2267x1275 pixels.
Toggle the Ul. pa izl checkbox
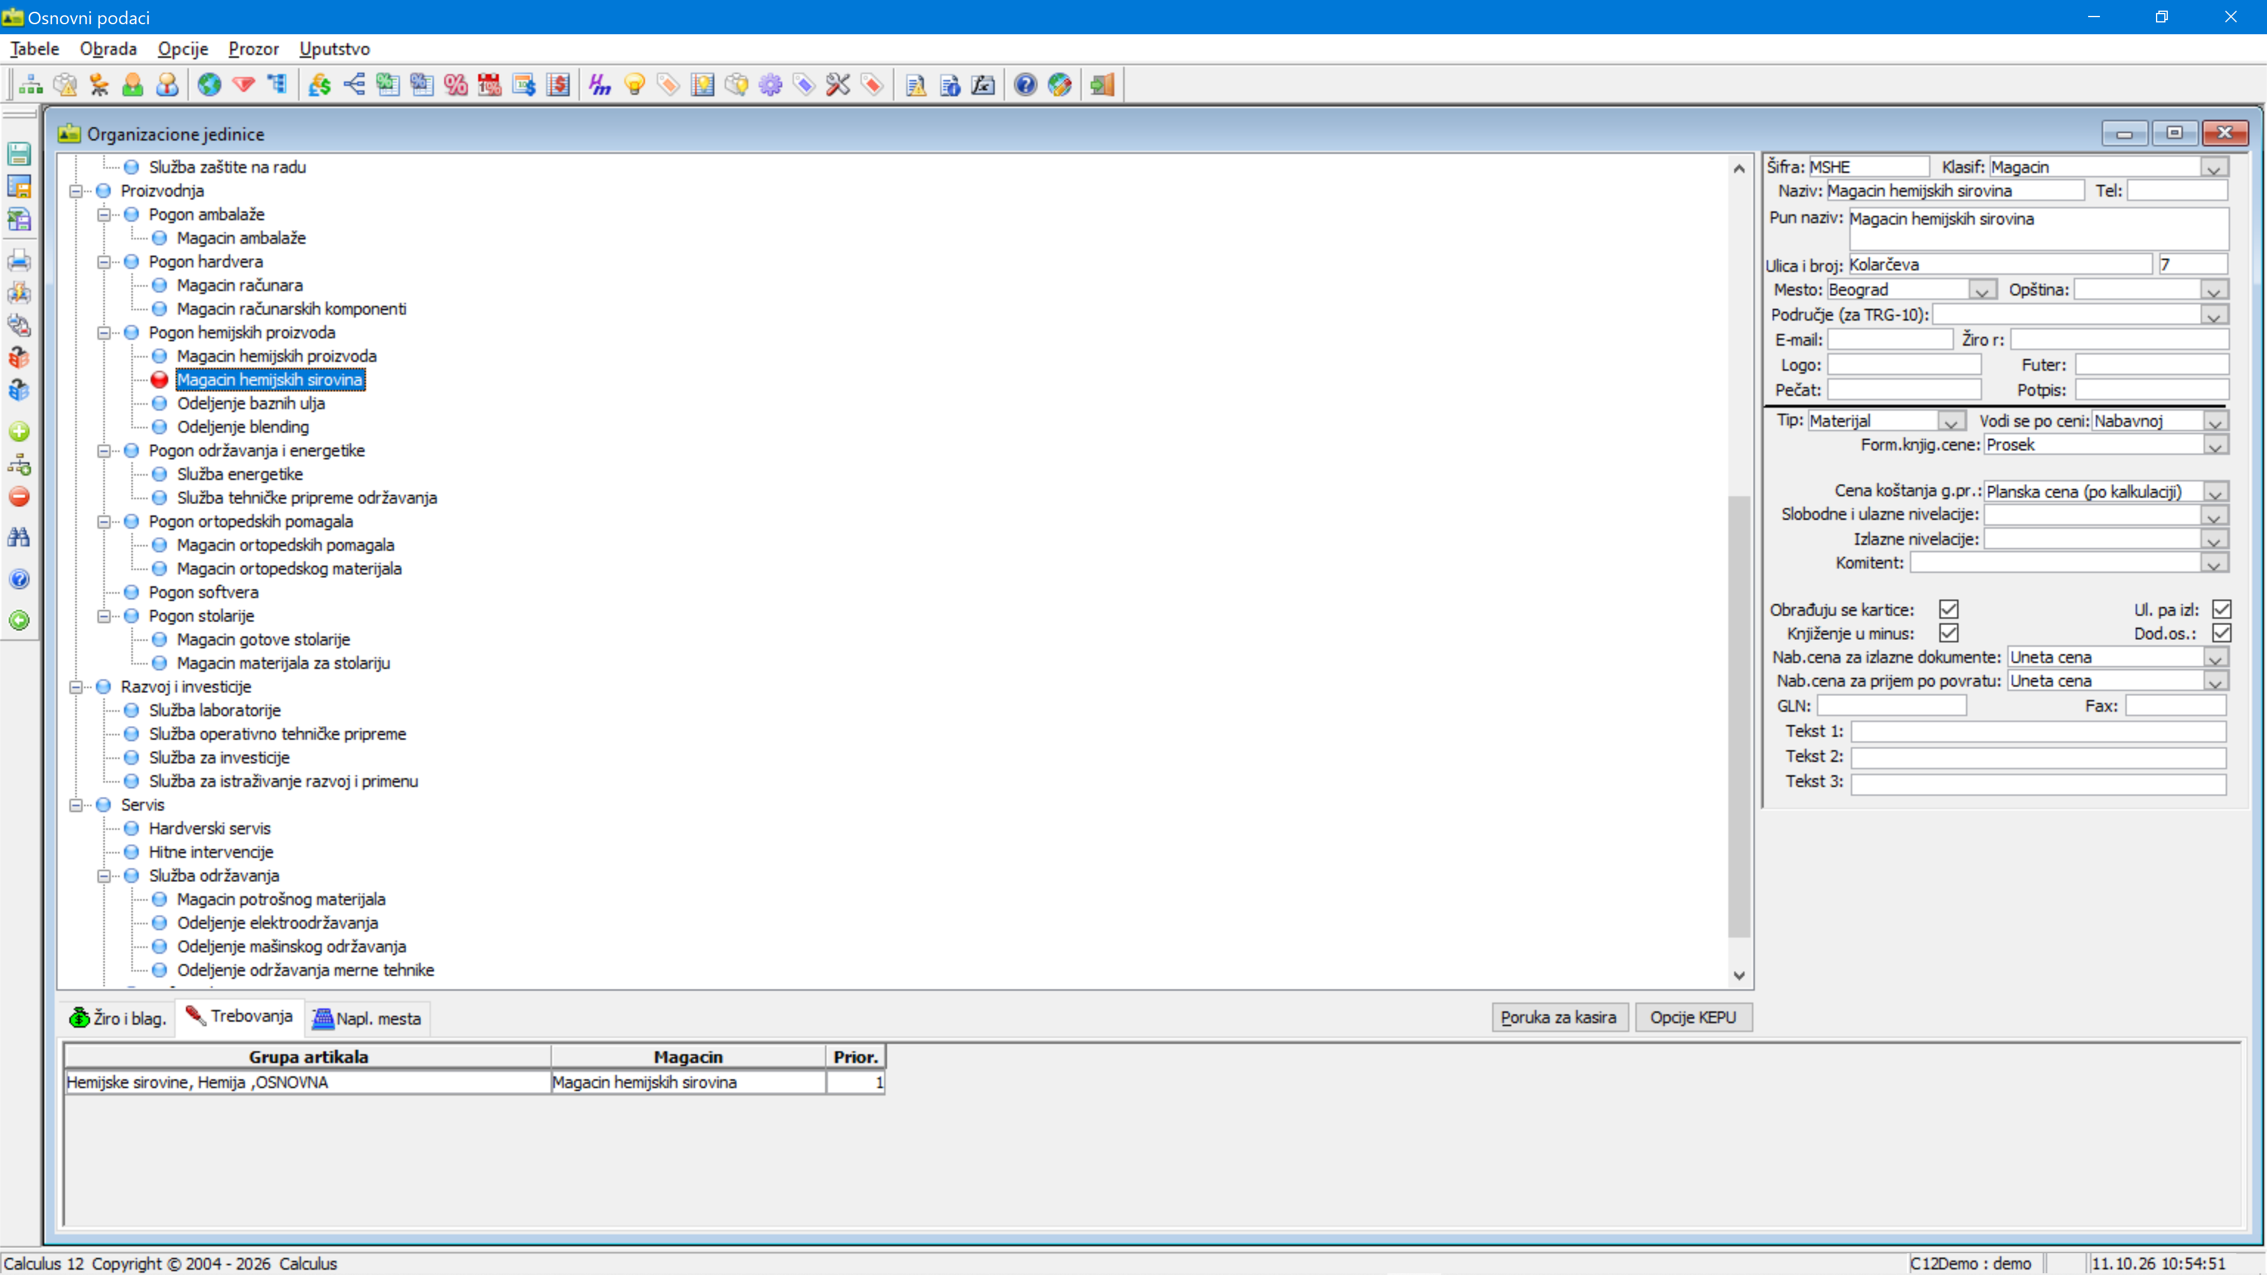pyautogui.click(x=2221, y=609)
